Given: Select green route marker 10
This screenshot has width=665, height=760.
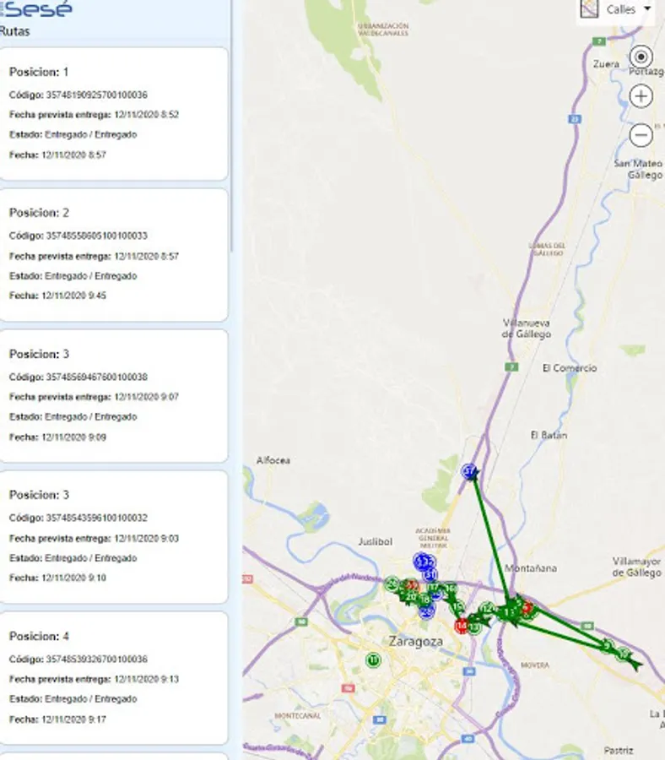Looking at the screenshot, I should (x=624, y=654).
